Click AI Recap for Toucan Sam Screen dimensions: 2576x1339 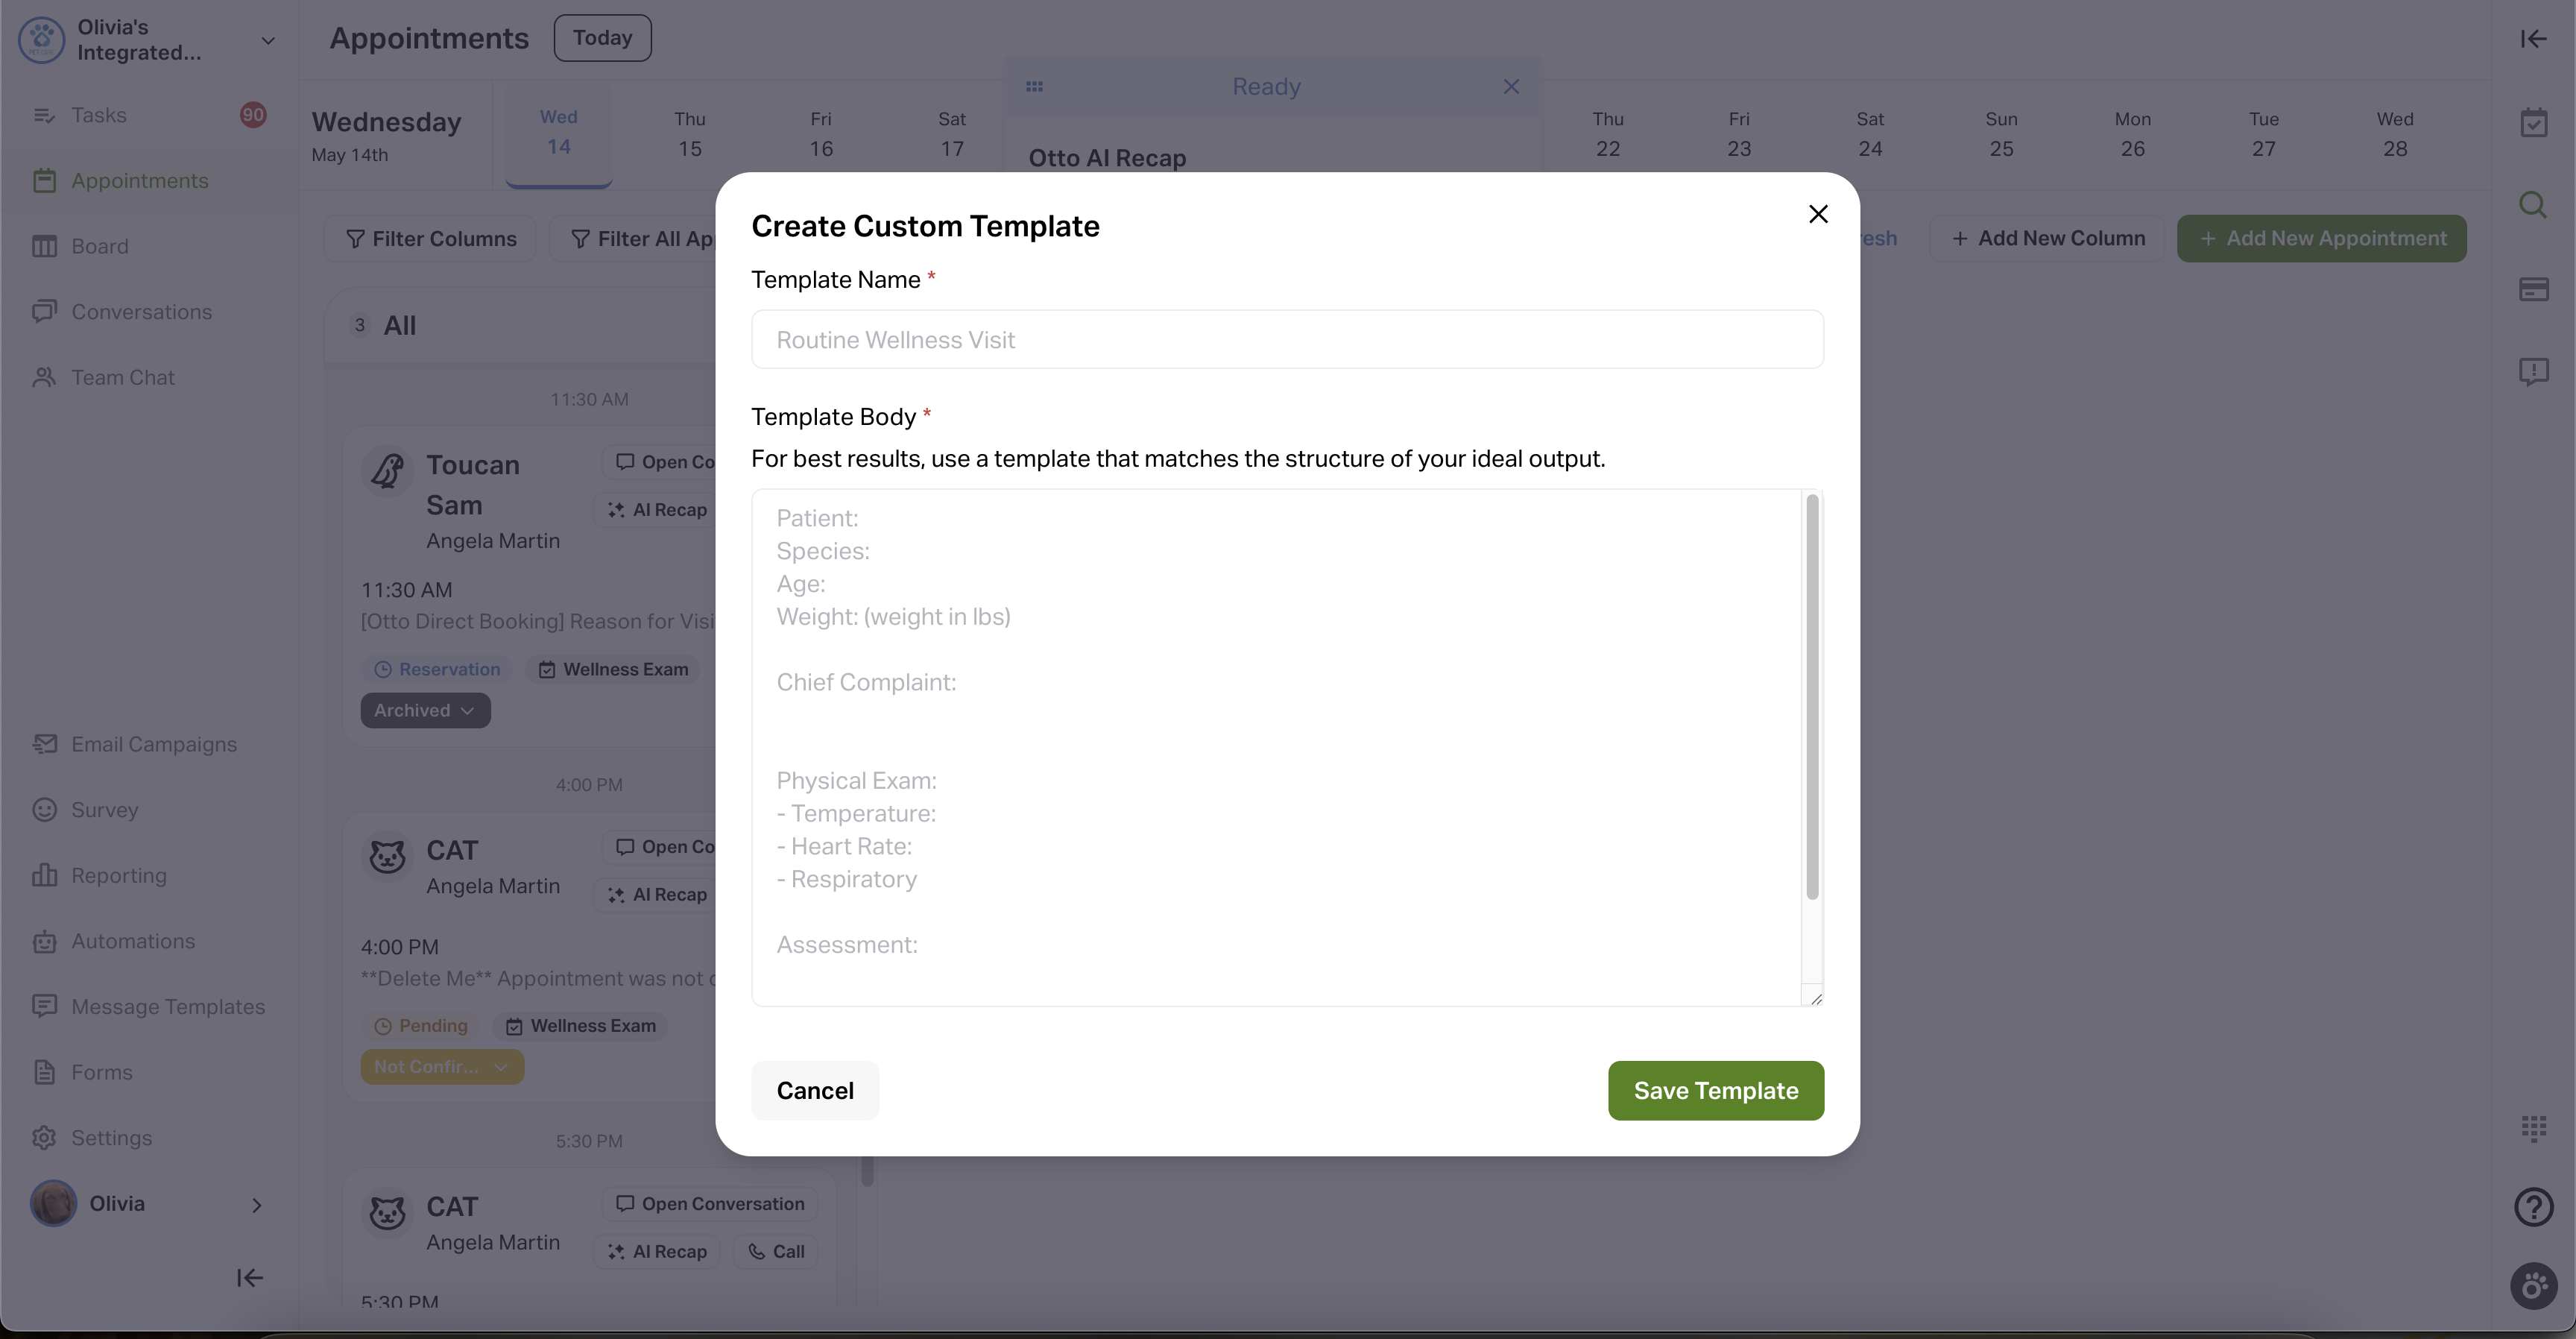[657, 510]
